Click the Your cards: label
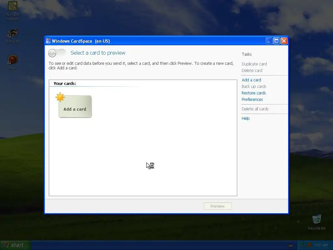 click(65, 84)
